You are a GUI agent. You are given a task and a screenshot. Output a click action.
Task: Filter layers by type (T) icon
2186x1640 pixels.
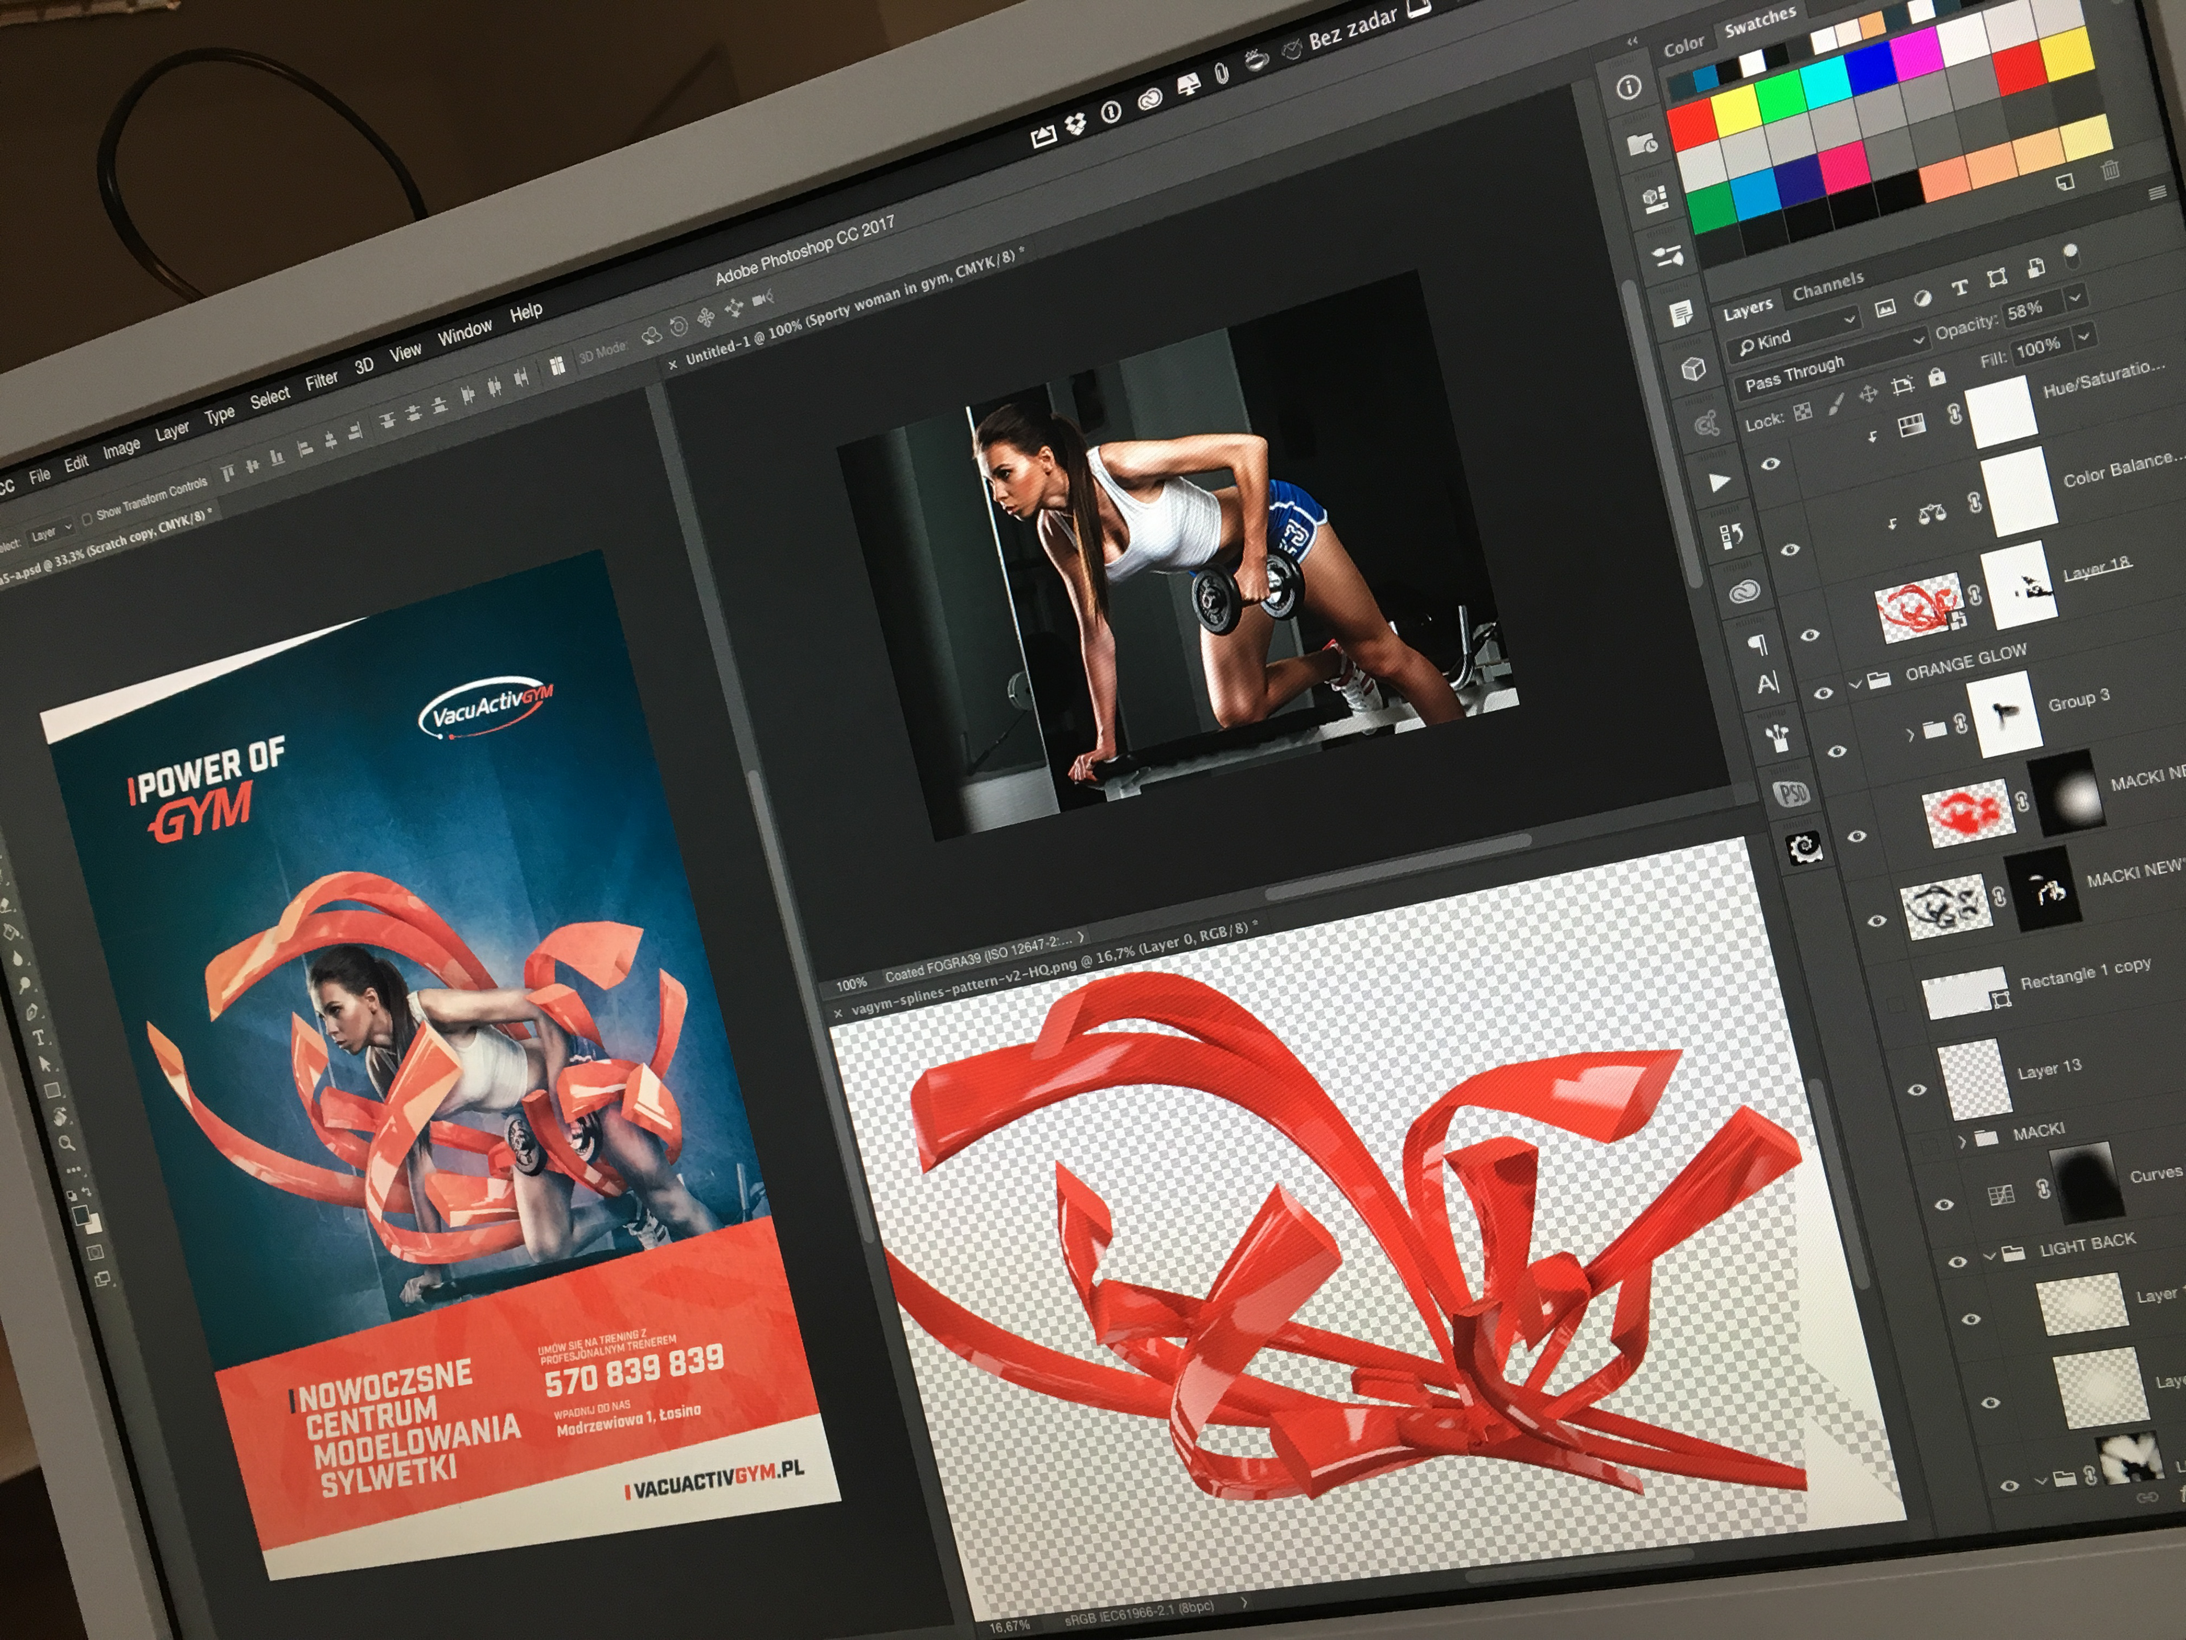1959,289
